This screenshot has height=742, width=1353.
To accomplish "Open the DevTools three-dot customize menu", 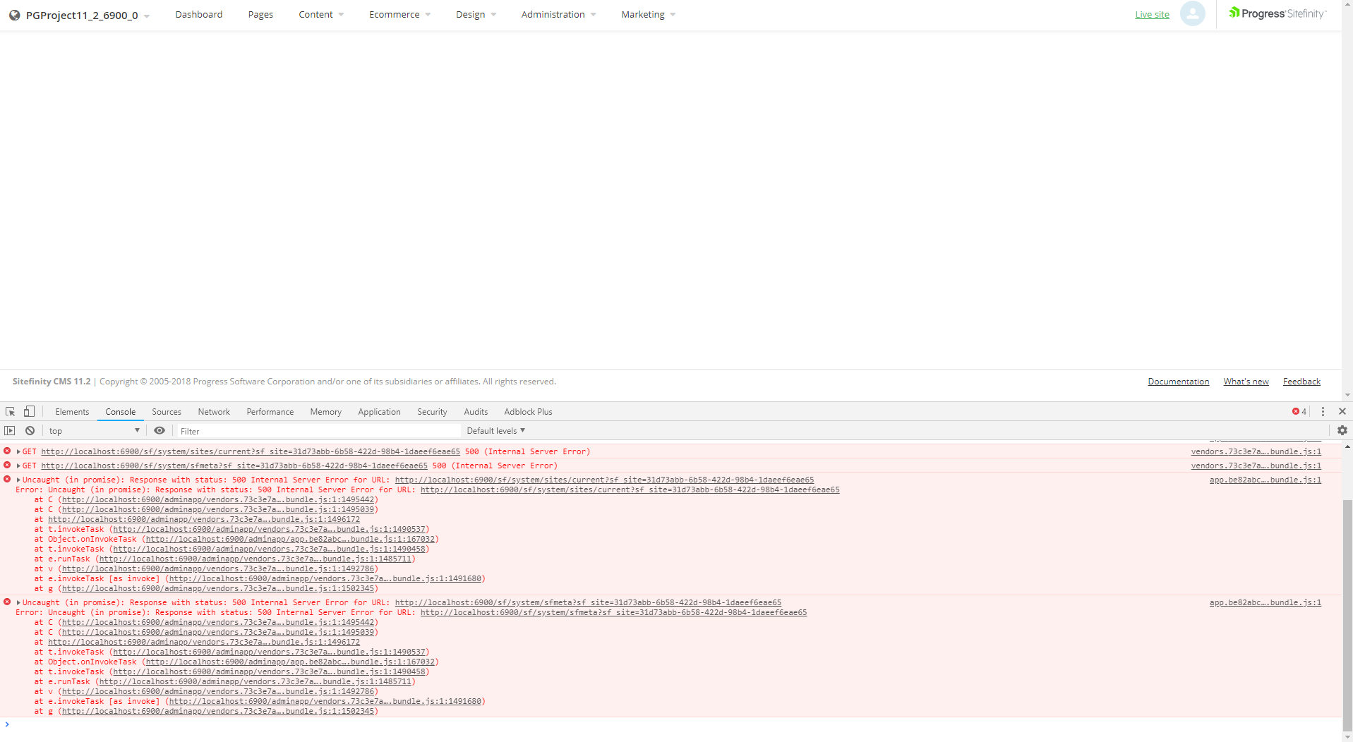I will pyautogui.click(x=1323, y=411).
